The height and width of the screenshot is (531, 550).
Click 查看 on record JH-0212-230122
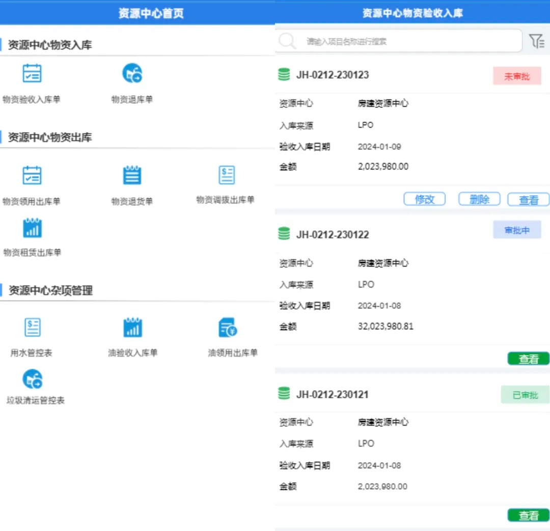(x=528, y=358)
